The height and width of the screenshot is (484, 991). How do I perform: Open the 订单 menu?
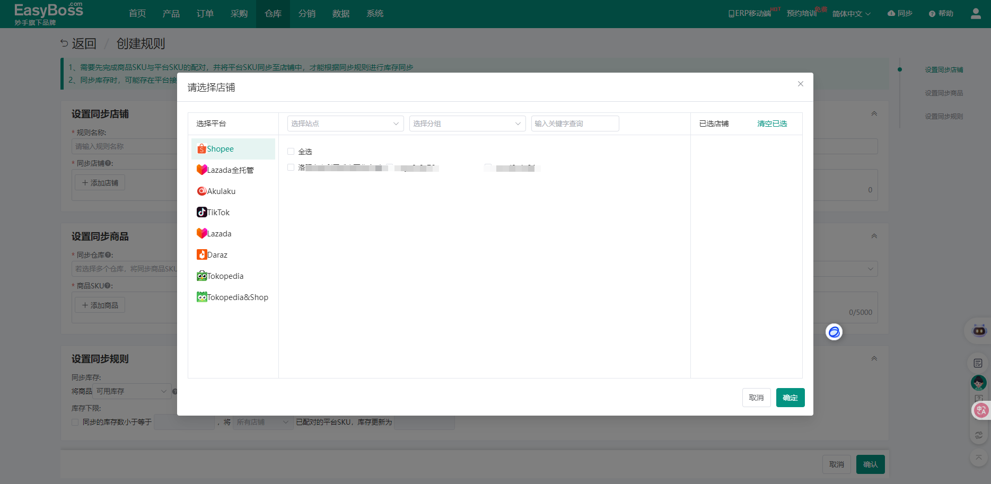(205, 14)
